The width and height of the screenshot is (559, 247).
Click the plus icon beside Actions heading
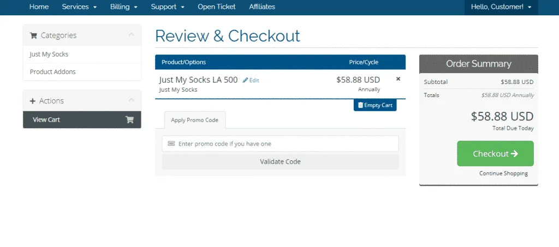pos(33,101)
